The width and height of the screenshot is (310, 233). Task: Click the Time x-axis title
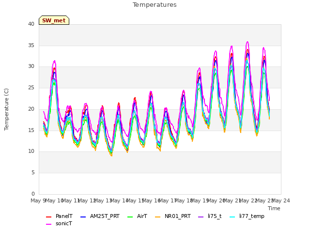(274, 208)
